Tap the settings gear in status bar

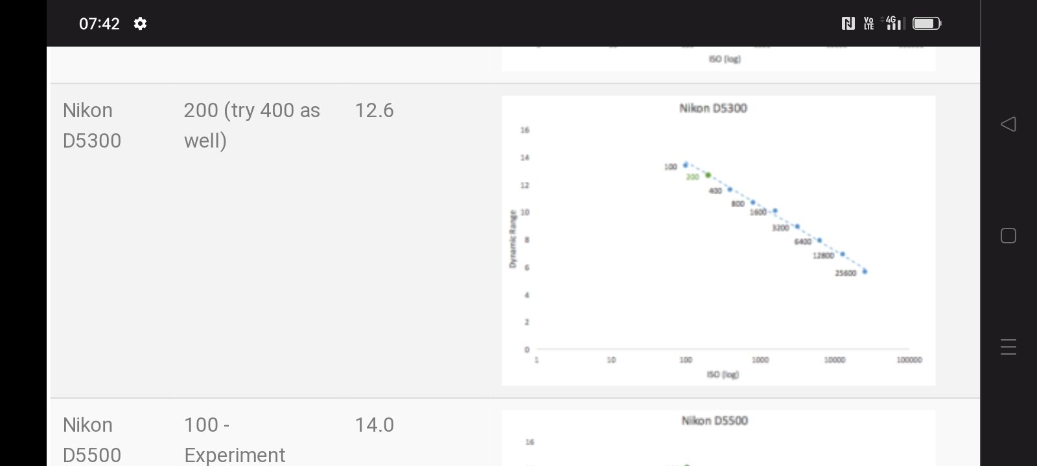(140, 23)
